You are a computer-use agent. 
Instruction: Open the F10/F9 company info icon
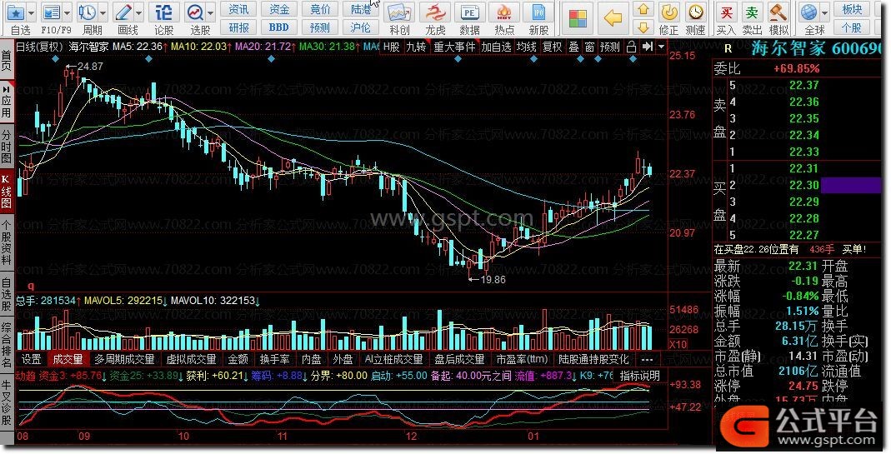pyautogui.click(x=52, y=12)
